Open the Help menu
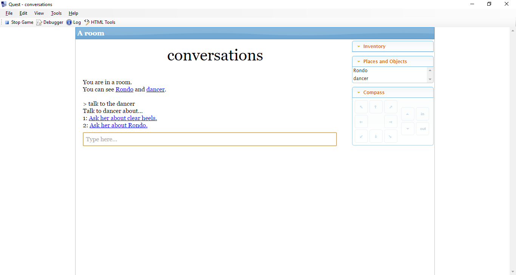Viewport: 516px width, 275px height. [x=73, y=13]
